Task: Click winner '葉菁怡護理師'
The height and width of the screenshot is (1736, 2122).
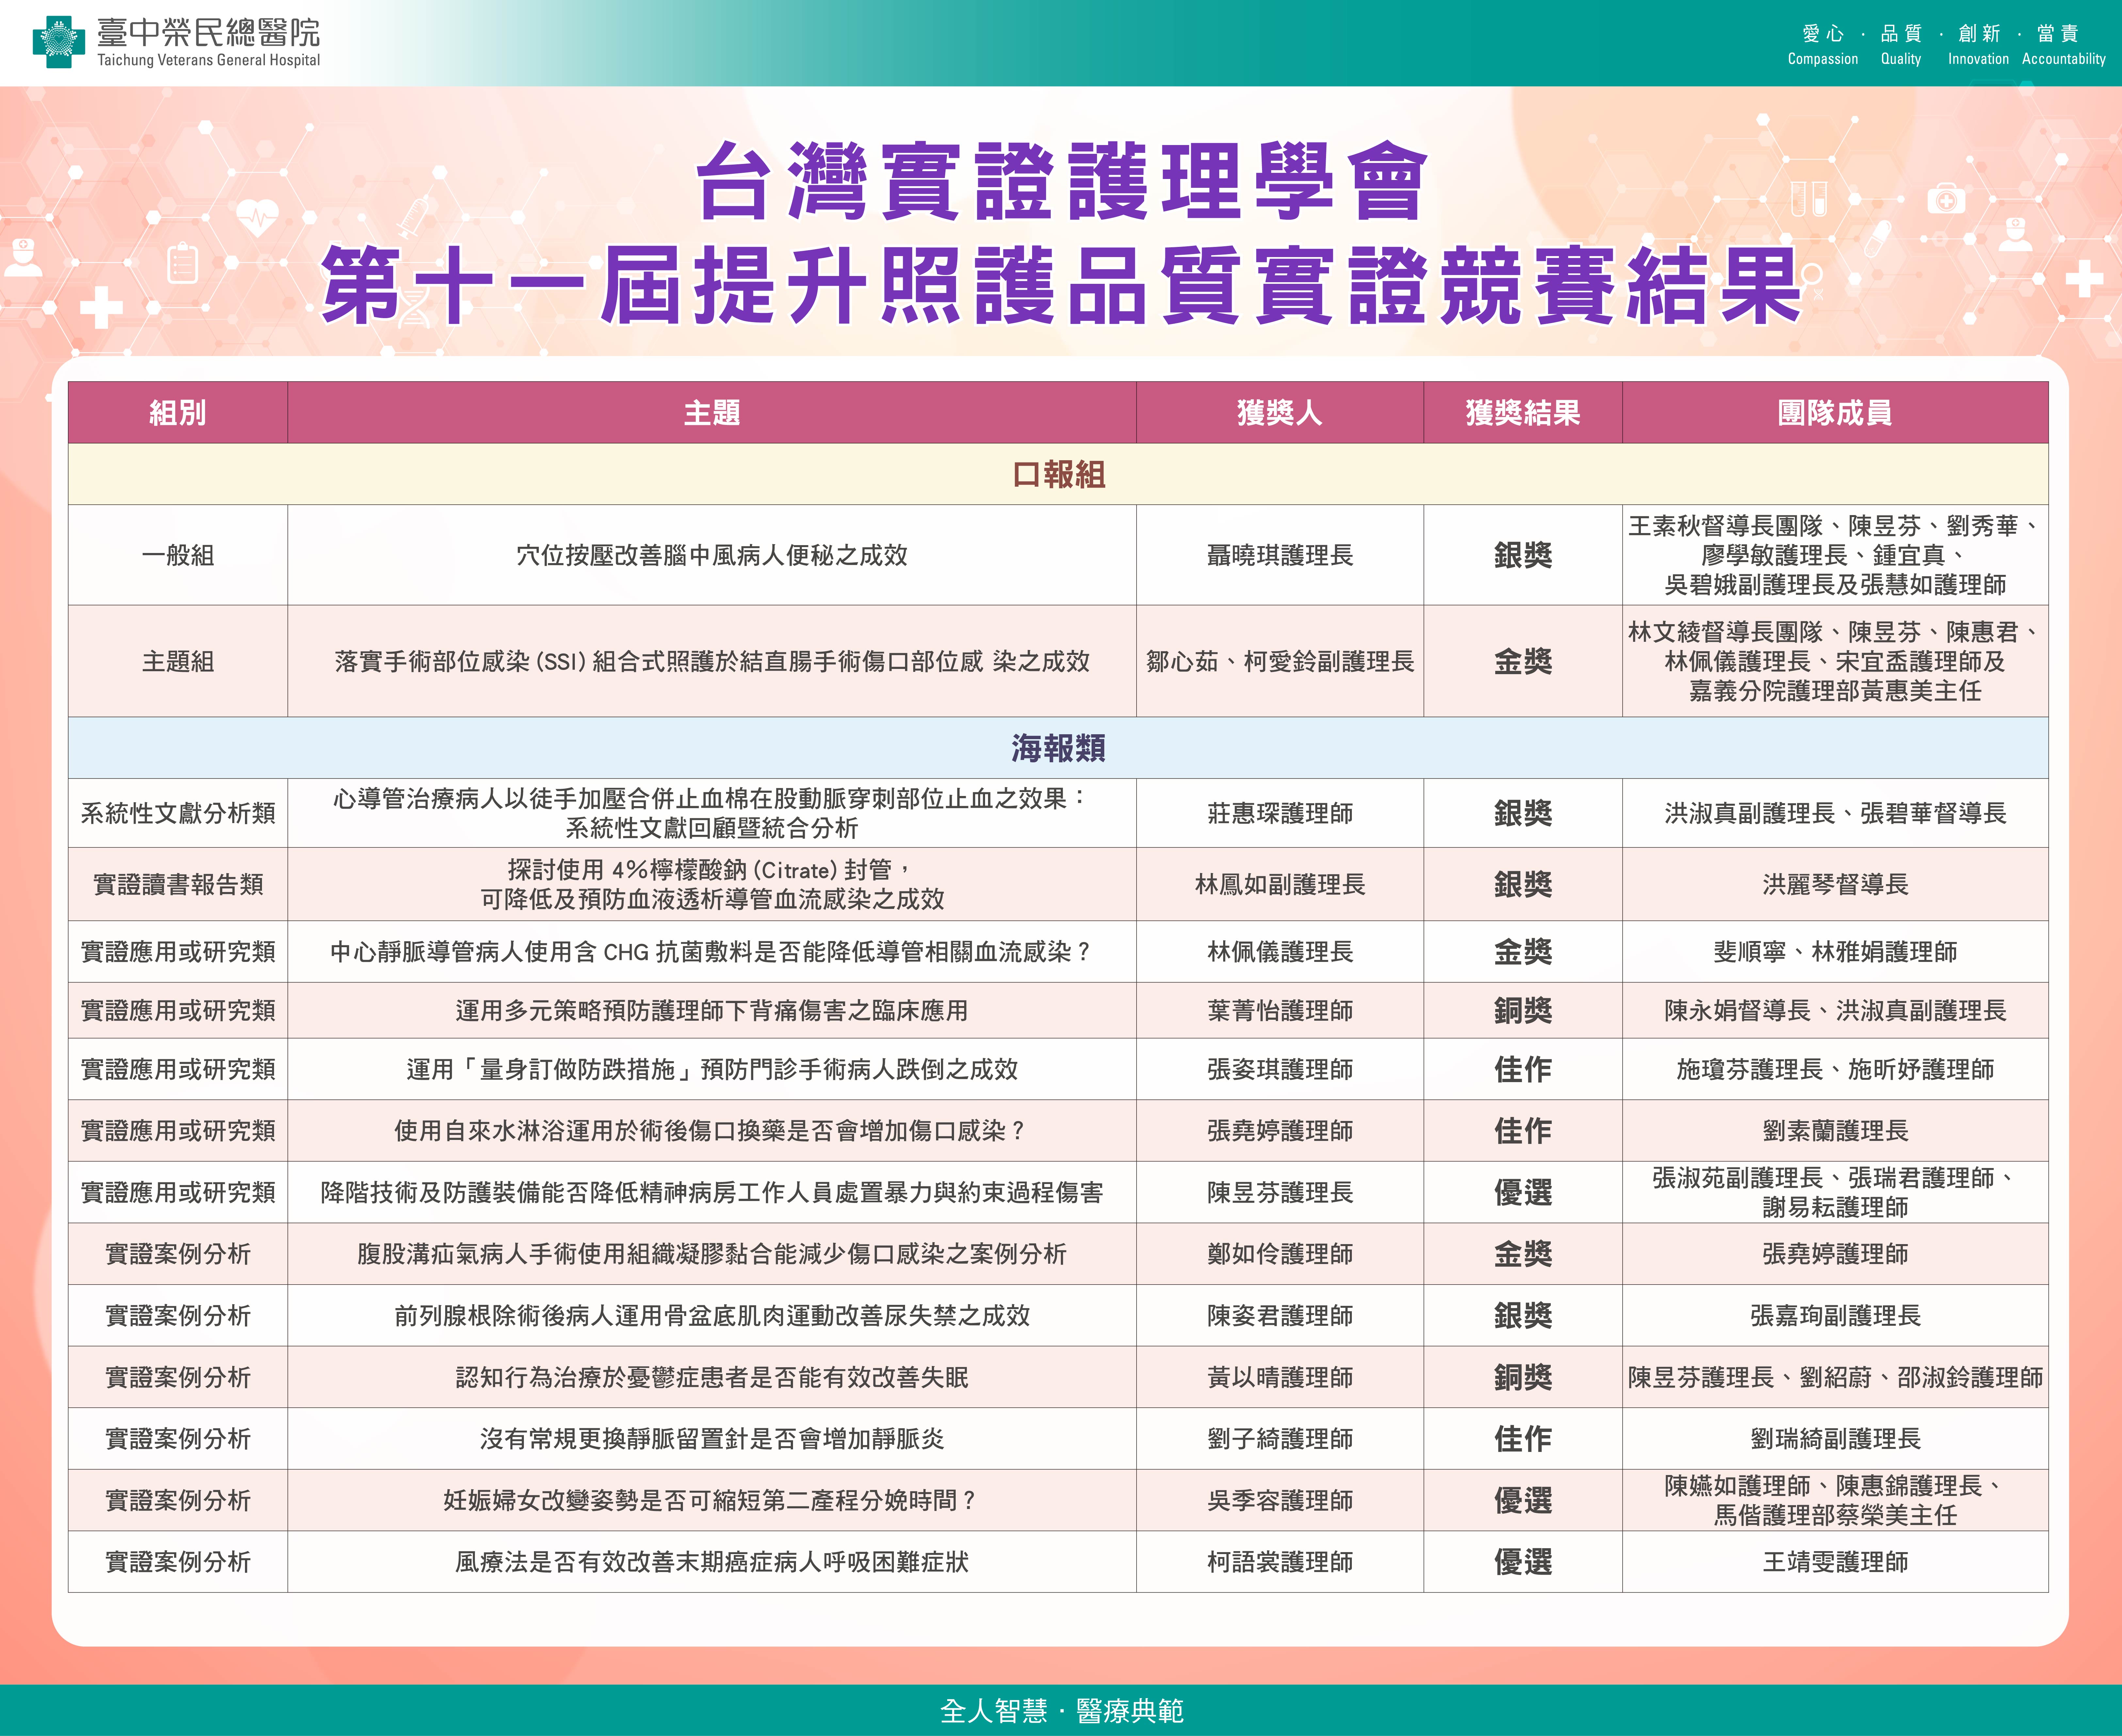Action: pyautogui.click(x=1280, y=1010)
